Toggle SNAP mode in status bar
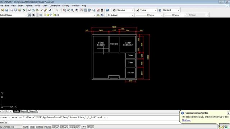230x129 pixels. 26,127
